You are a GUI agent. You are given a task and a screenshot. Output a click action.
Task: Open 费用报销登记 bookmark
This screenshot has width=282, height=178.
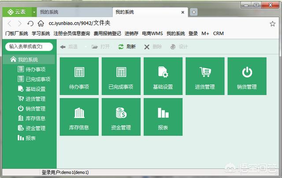pyautogui.click(x=108, y=33)
